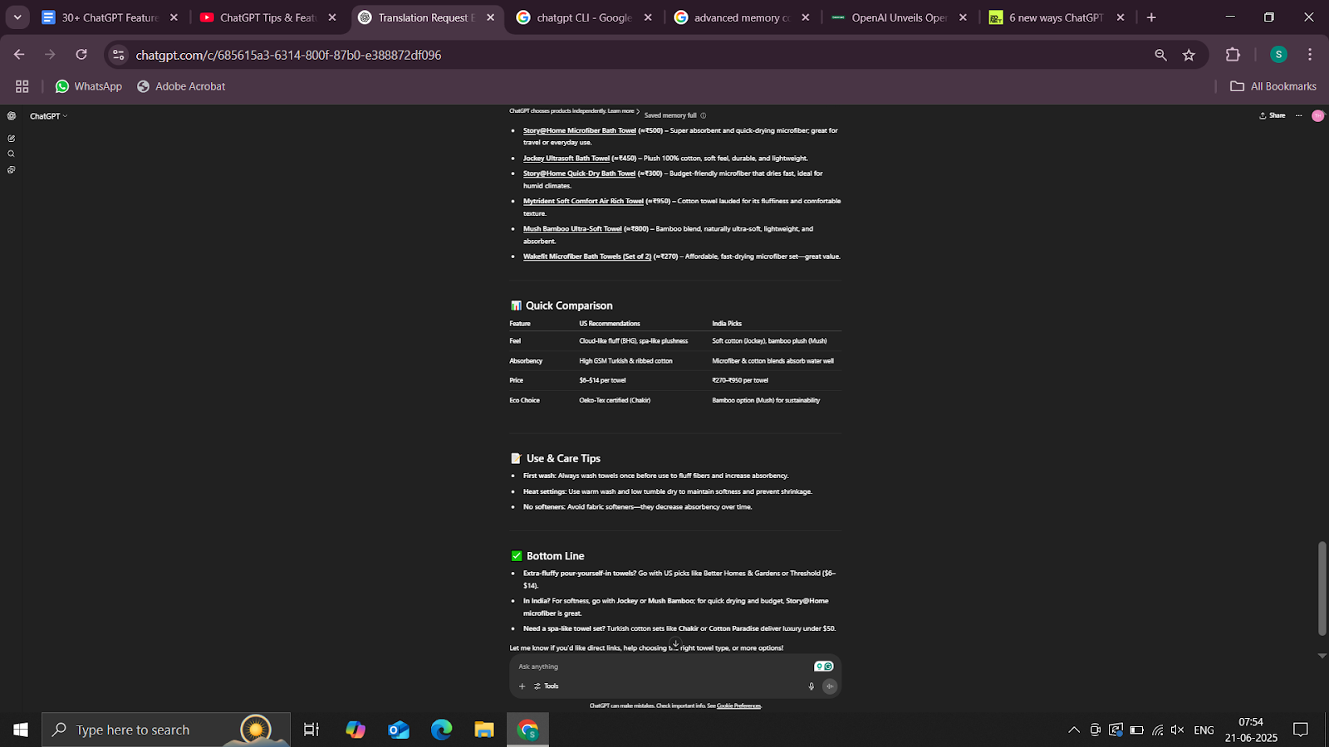Open the All Bookmarks folder

click(x=1273, y=86)
